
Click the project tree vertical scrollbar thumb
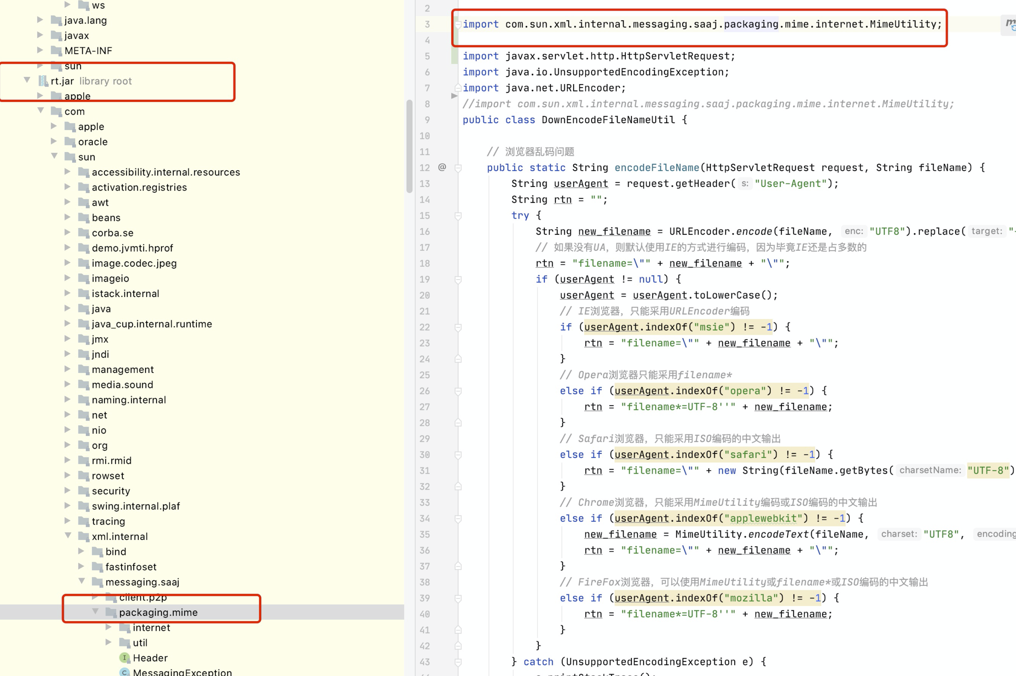point(409,147)
